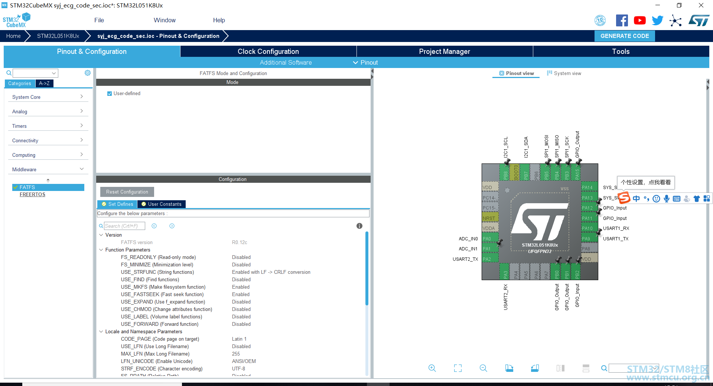713x386 pixels.
Task: Switch to A->Z sorting tab
Action: tap(45, 84)
